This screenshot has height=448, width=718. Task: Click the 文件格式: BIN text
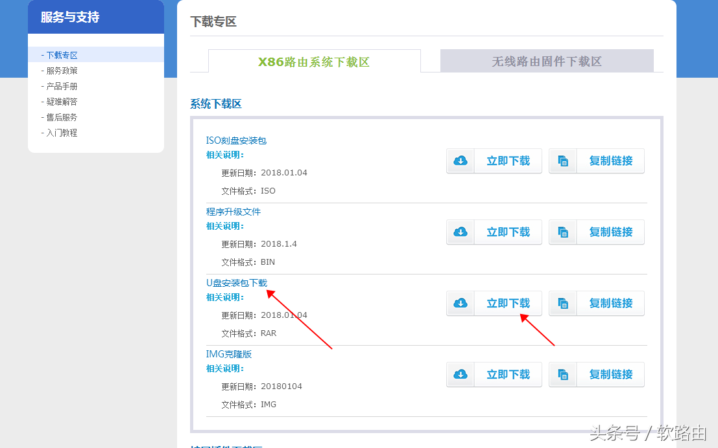click(x=248, y=262)
